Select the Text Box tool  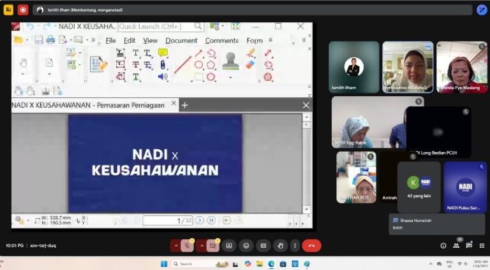coord(121,64)
